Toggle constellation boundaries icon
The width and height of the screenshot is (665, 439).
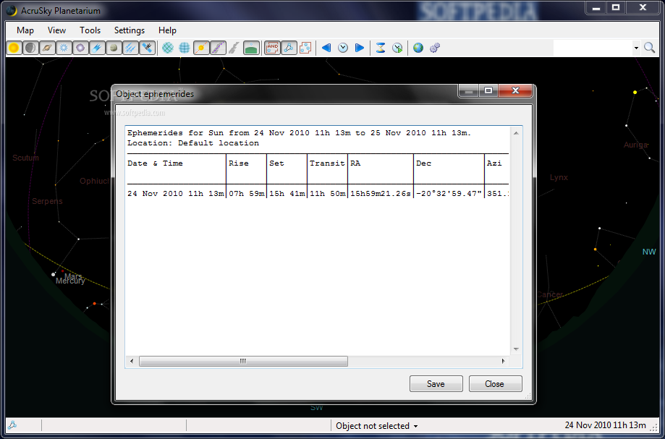pyautogui.click(x=305, y=48)
